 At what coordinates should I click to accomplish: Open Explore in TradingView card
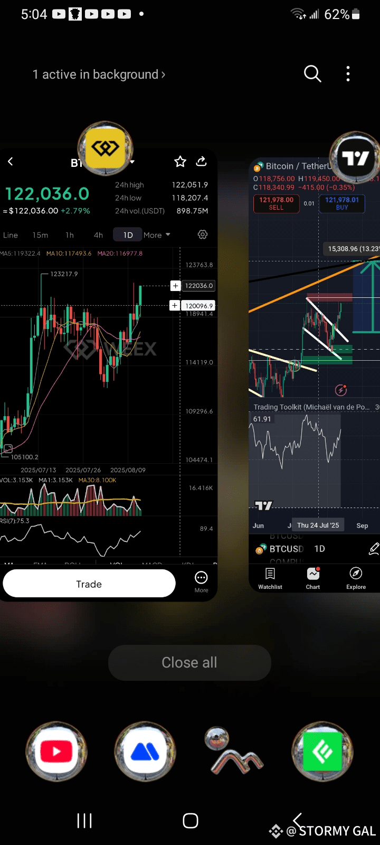click(x=356, y=579)
